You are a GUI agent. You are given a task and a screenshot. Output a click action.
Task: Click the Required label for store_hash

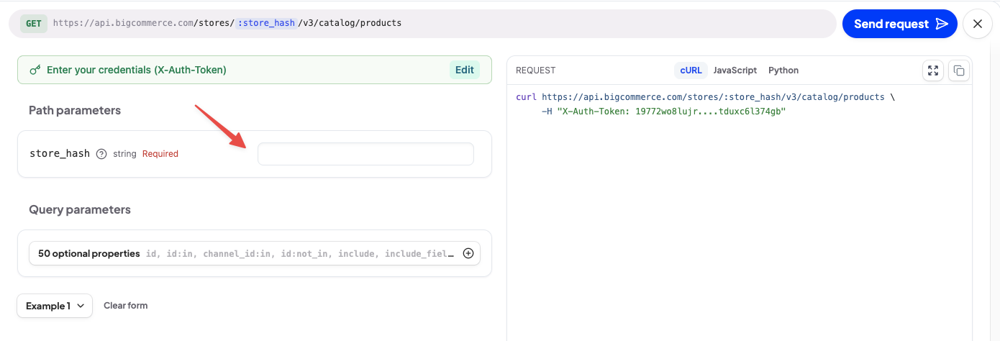pos(160,154)
